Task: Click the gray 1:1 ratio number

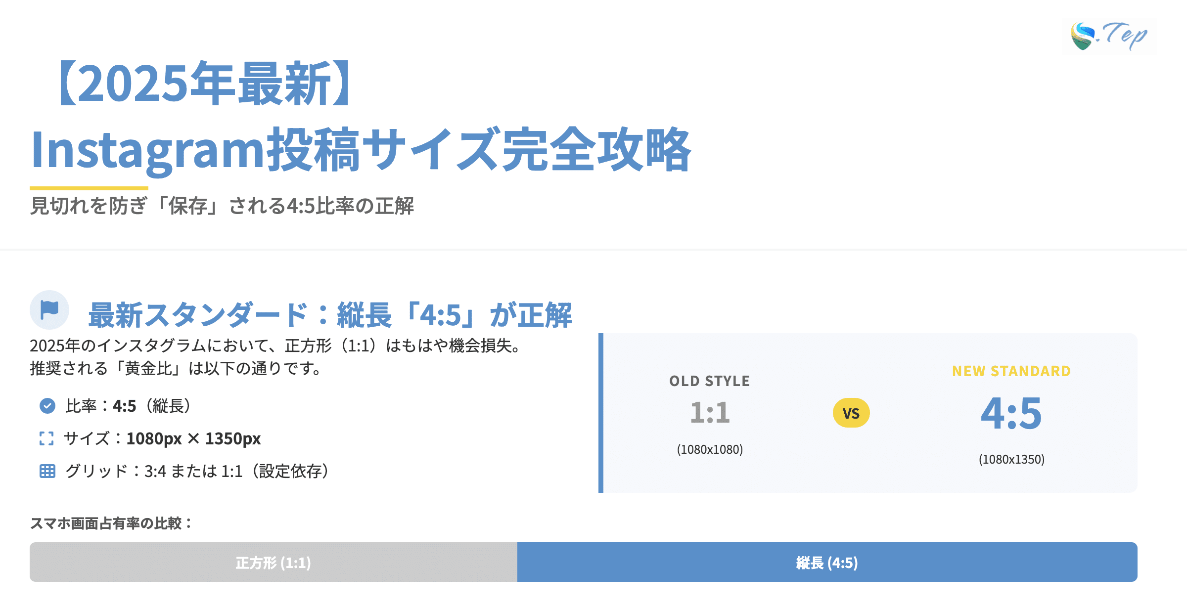Action: coord(710,413)
